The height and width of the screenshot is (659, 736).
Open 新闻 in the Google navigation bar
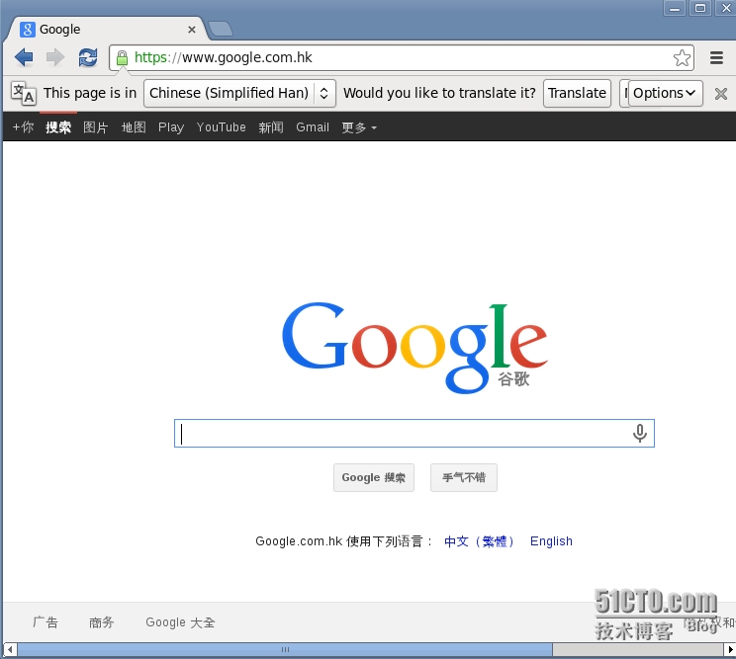click(x=271, y=127)
